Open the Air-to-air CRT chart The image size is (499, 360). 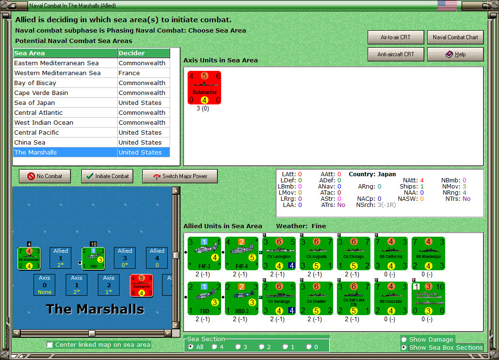pyautogui.click(x=396, y=37)
